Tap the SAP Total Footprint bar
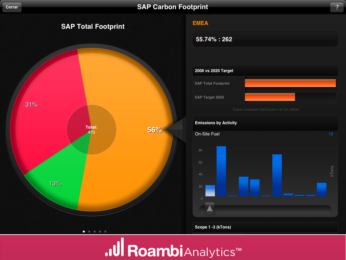Viewport: 346px width, 260px height. (x=290, y=83)
